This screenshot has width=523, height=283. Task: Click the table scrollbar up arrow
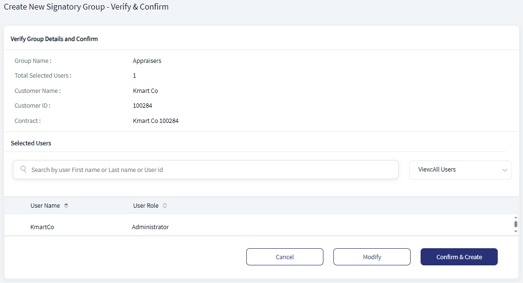tap(516, 218)
